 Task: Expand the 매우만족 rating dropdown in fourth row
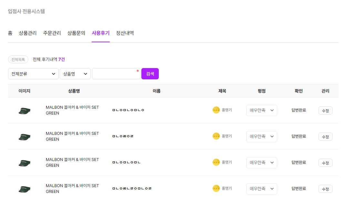tap(262, 189)
